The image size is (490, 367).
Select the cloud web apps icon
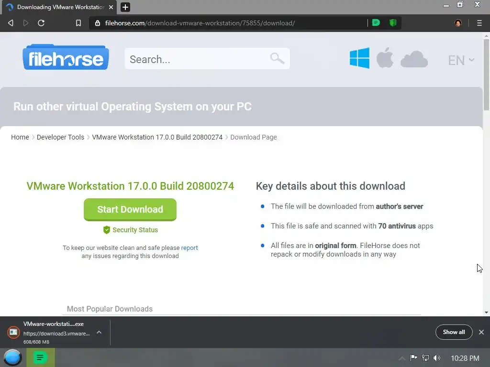414,59
